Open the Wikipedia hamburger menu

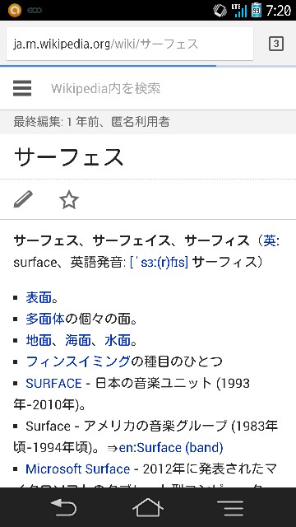(22, 88)
